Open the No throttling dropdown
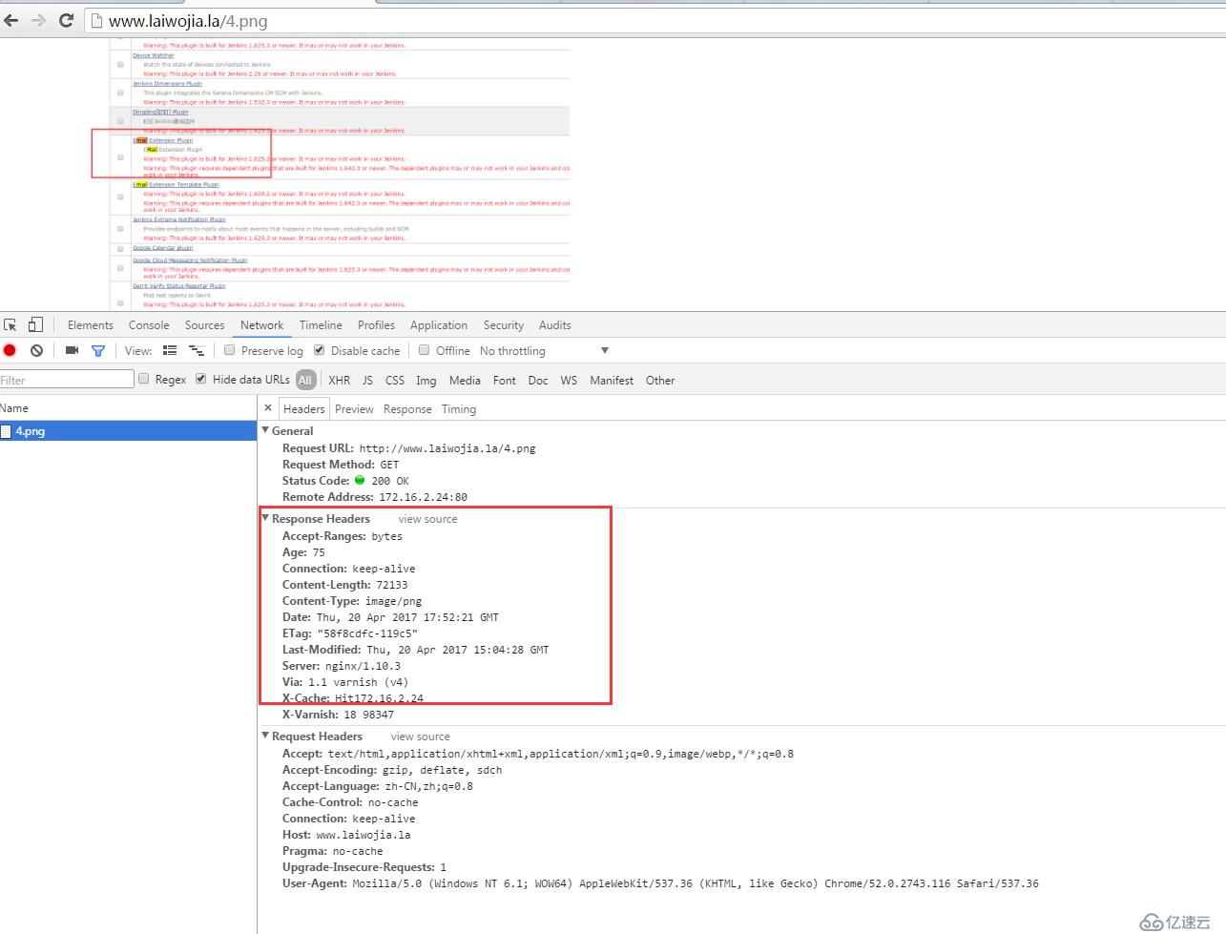This screenshot has width=1226, height=934. point(544,351)
